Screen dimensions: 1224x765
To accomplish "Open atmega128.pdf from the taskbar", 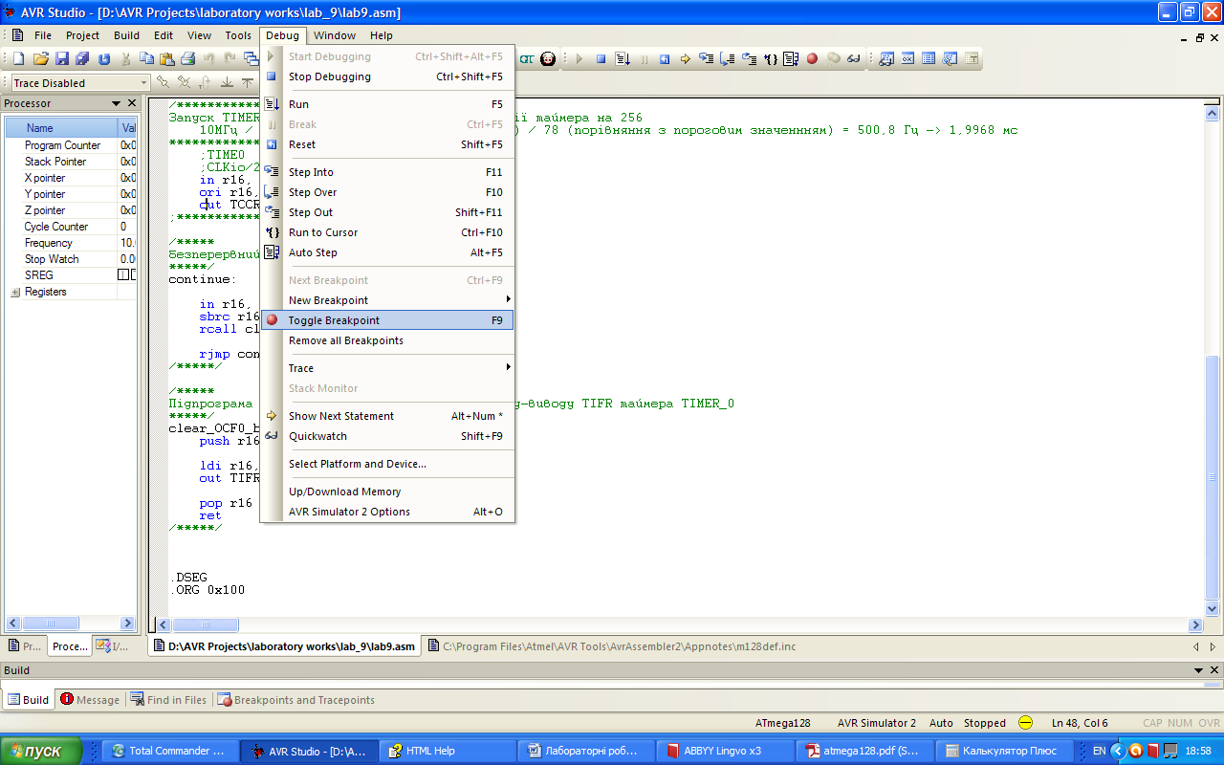I will [863, 751].
